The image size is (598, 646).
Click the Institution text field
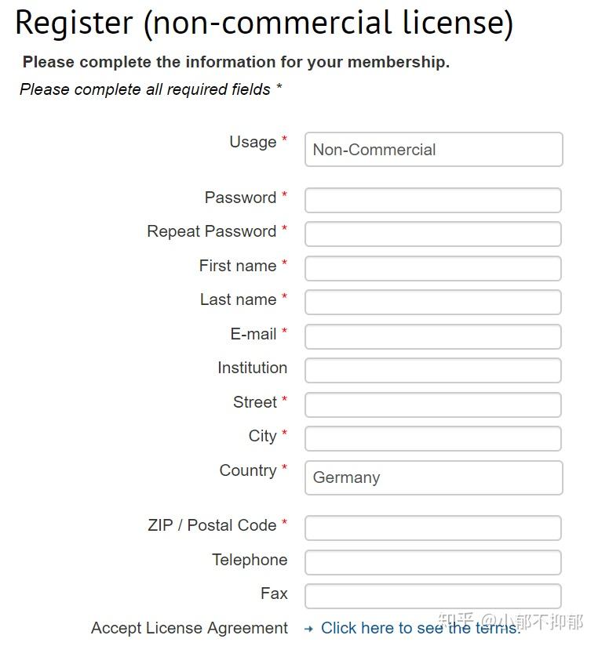click(433, 370)
